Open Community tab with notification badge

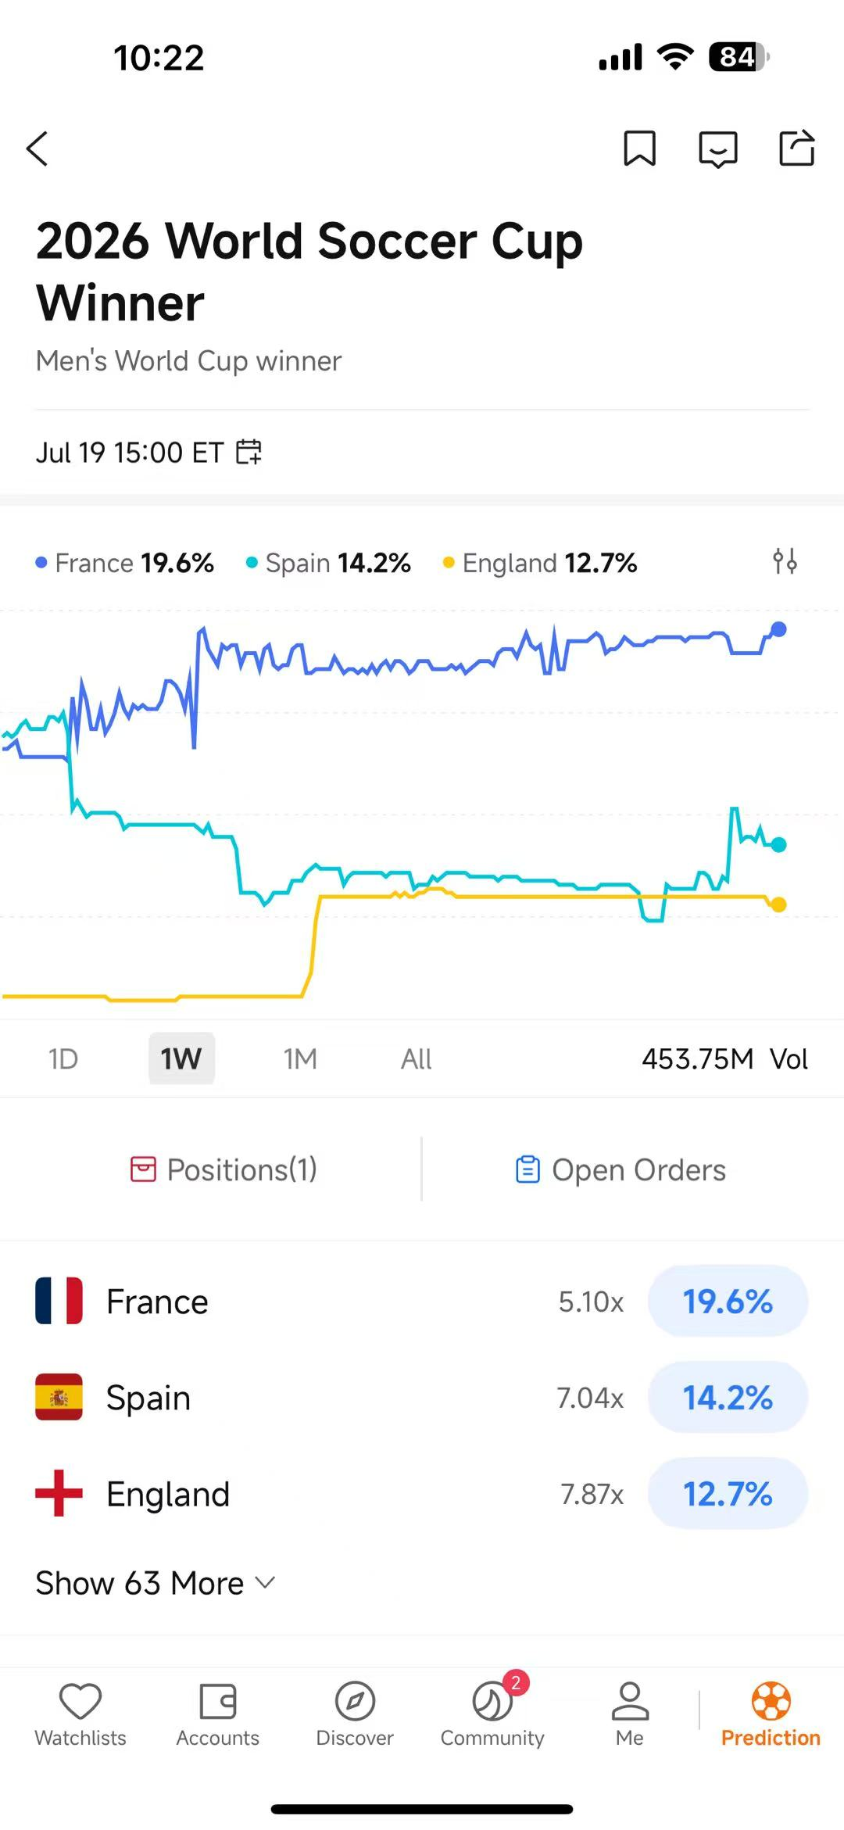pyautogui.click(x=492, y=1715)
